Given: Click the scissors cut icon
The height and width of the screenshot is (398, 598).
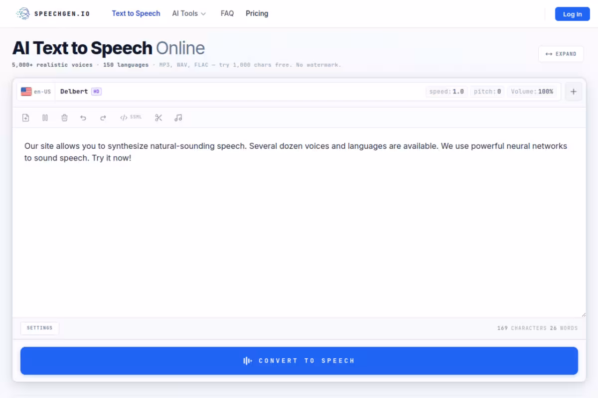Looking at the screenshot, I should 158,118.
